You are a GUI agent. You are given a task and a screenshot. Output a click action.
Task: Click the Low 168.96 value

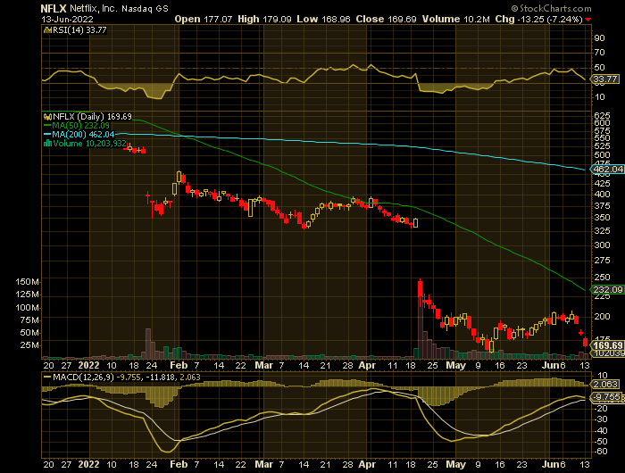323,19
